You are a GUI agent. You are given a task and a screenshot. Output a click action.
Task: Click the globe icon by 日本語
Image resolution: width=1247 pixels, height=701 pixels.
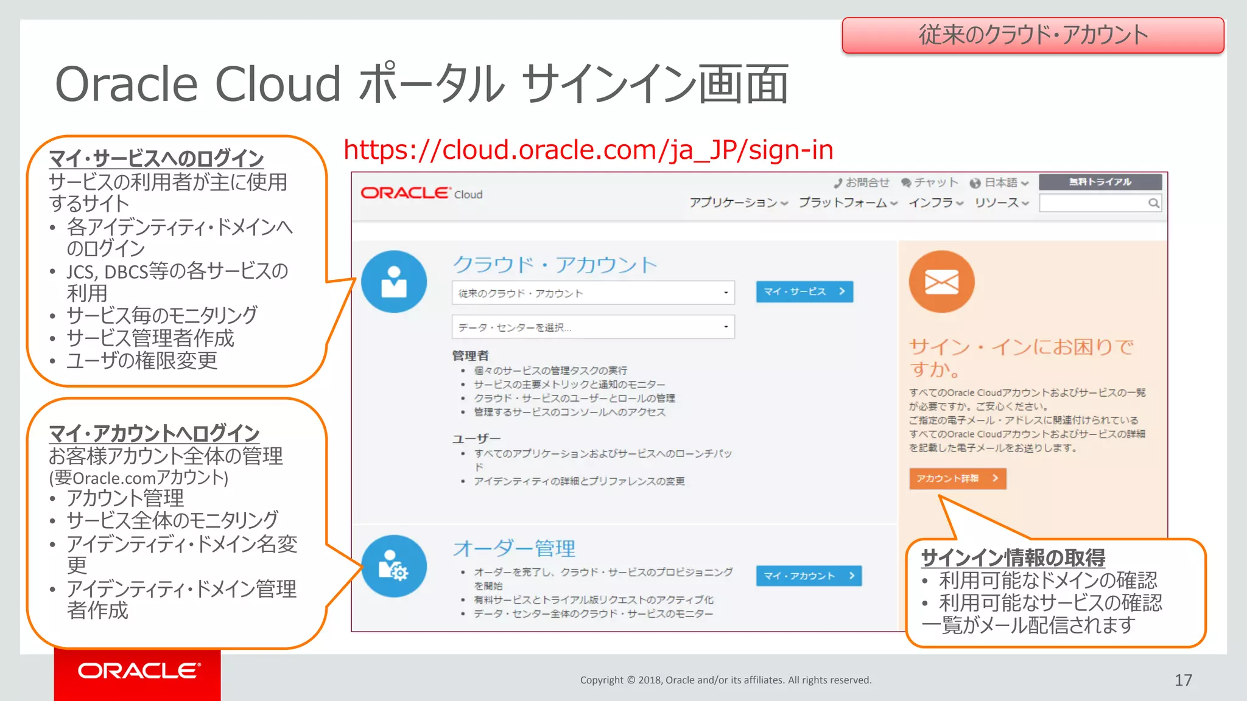pyautogui.click(x=975, y=183)
